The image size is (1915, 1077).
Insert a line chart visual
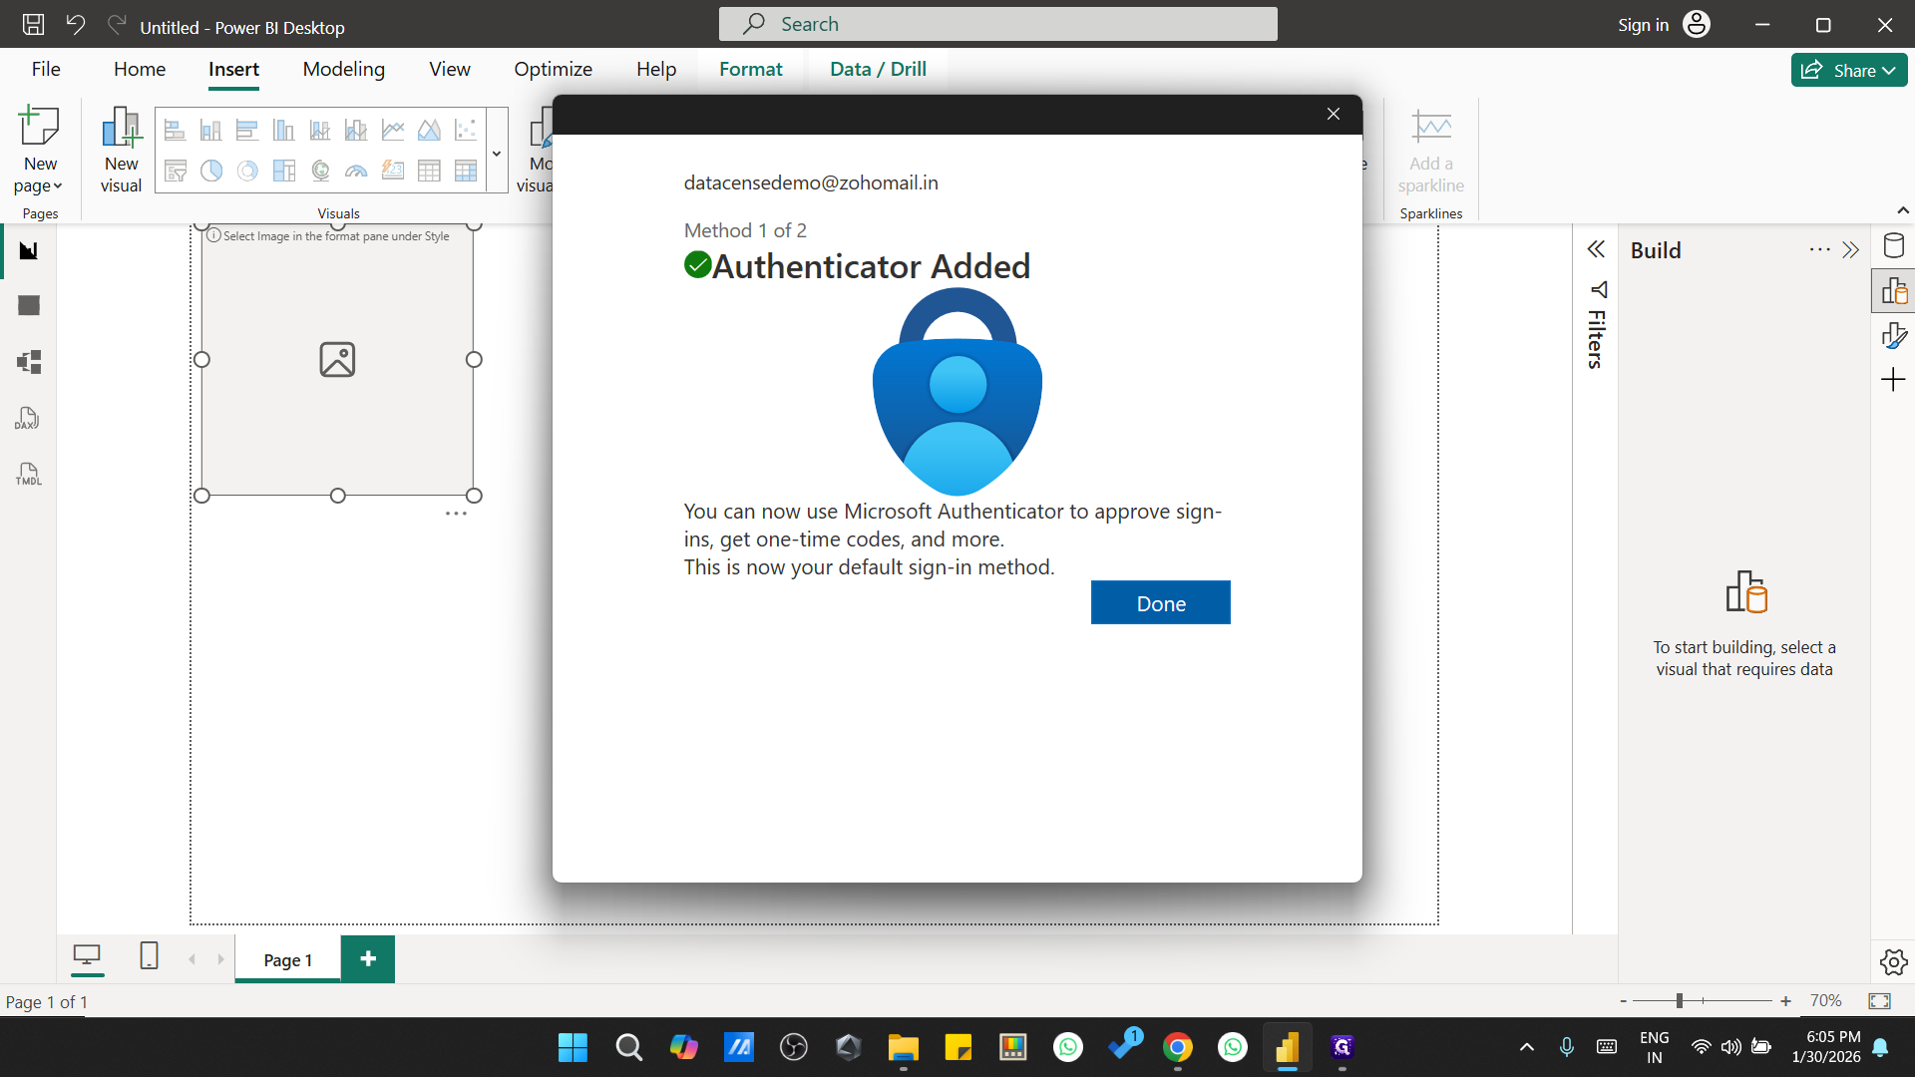[392, 129]
